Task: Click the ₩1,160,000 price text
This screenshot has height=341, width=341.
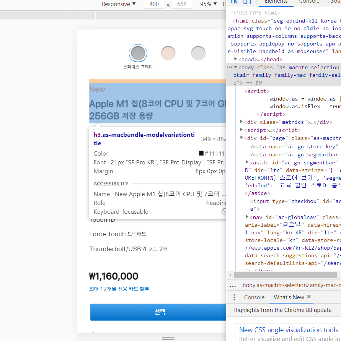Action: tap(114, 276)
